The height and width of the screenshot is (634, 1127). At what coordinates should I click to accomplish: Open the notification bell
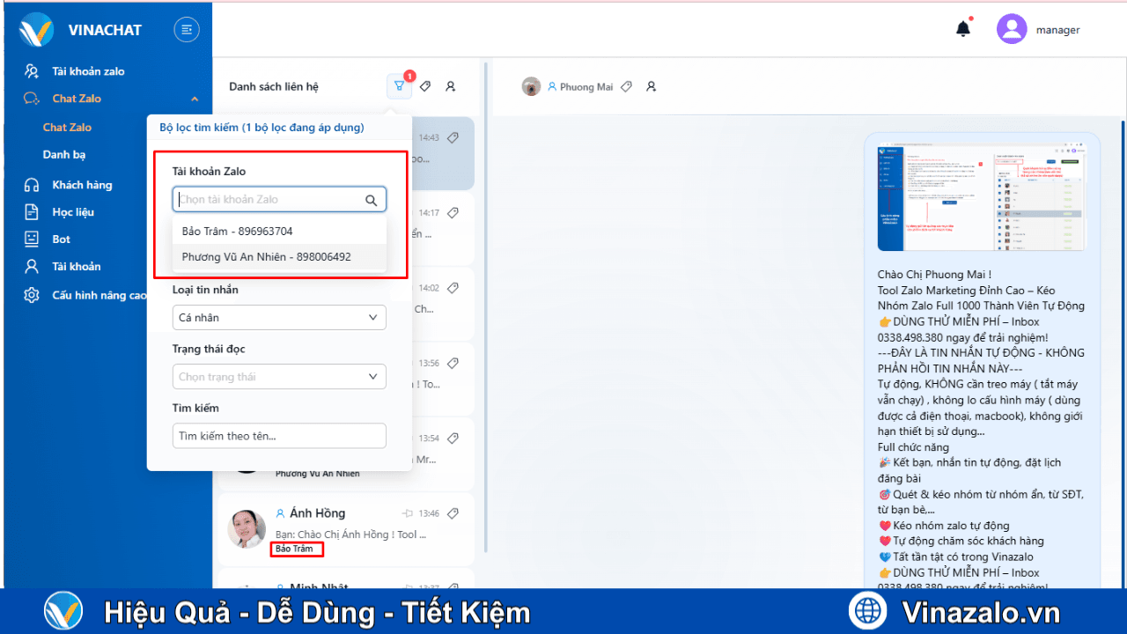[x=962, y=28]
